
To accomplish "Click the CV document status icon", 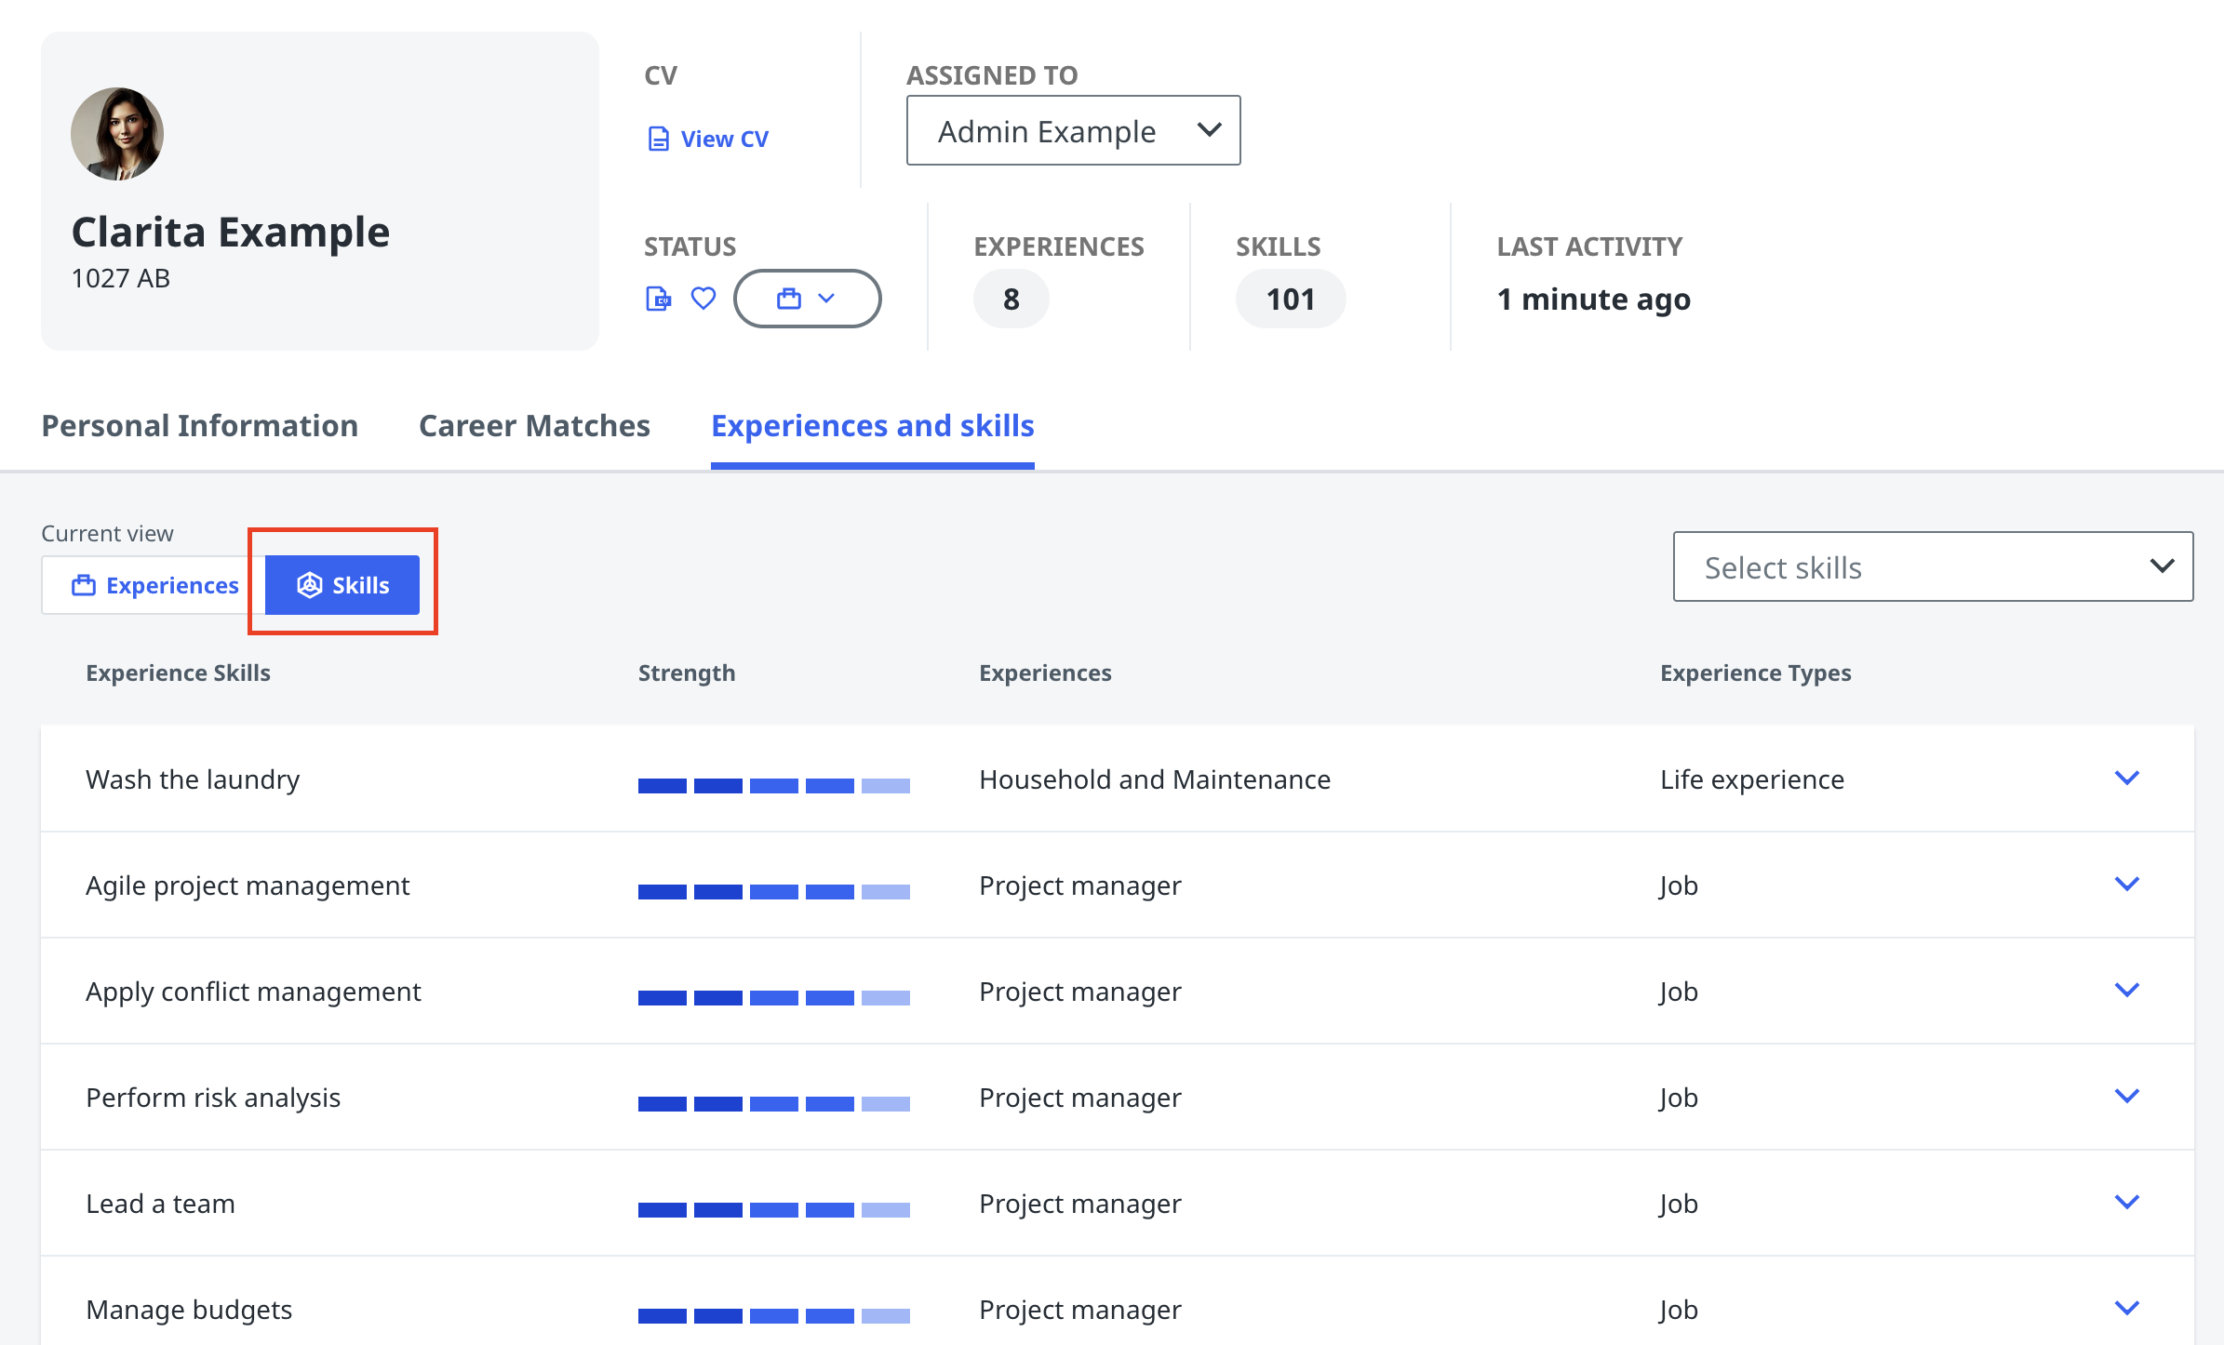I will tap(658, 299).
